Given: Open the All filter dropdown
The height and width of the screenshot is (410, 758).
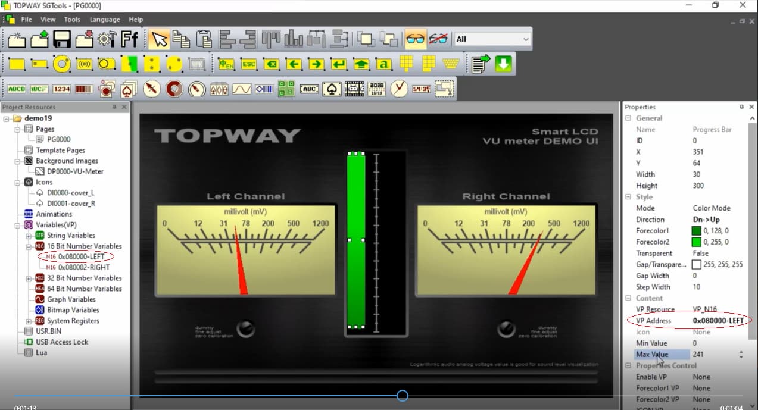Looking at the screenshot, I should pos(526,38).
